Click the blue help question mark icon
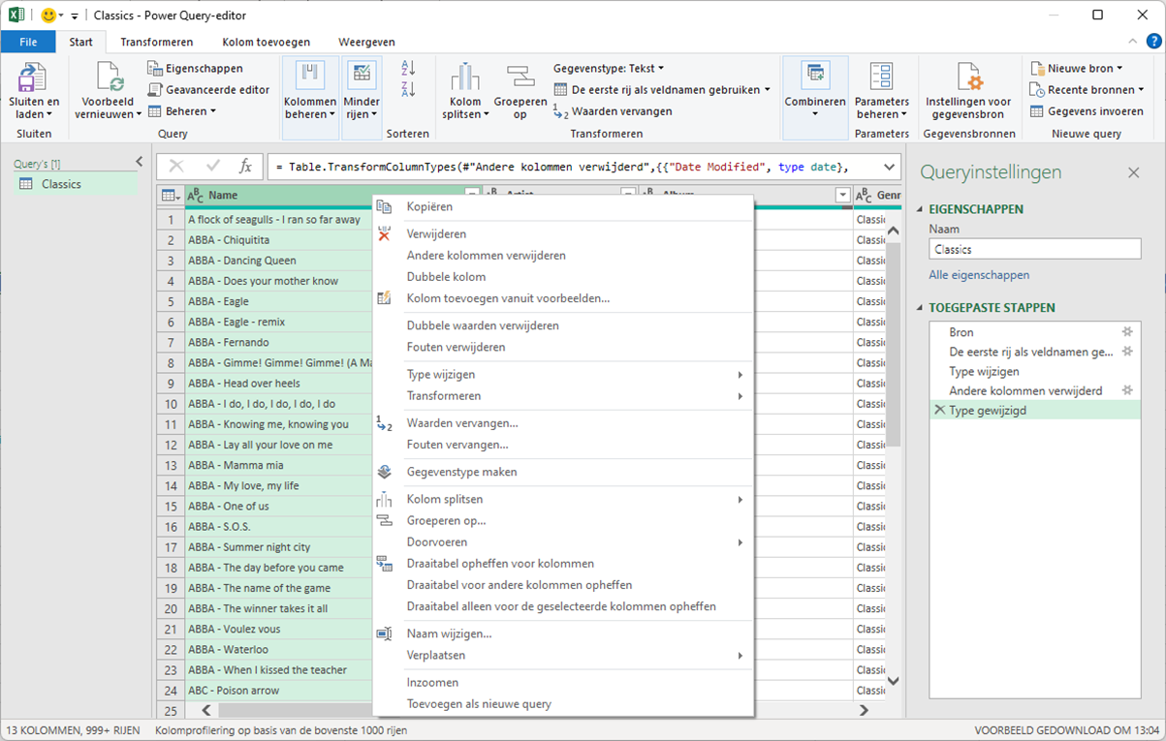The image size is (1166, 741). [1153, 42]
